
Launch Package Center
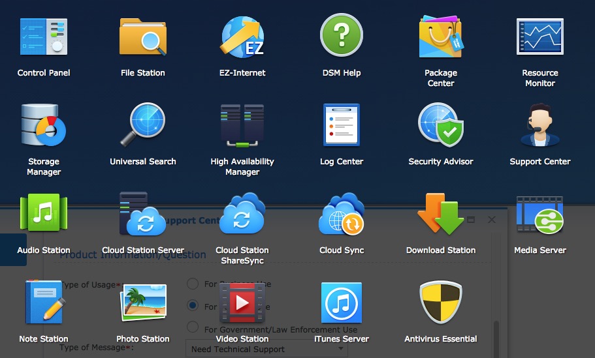point(441,37)
